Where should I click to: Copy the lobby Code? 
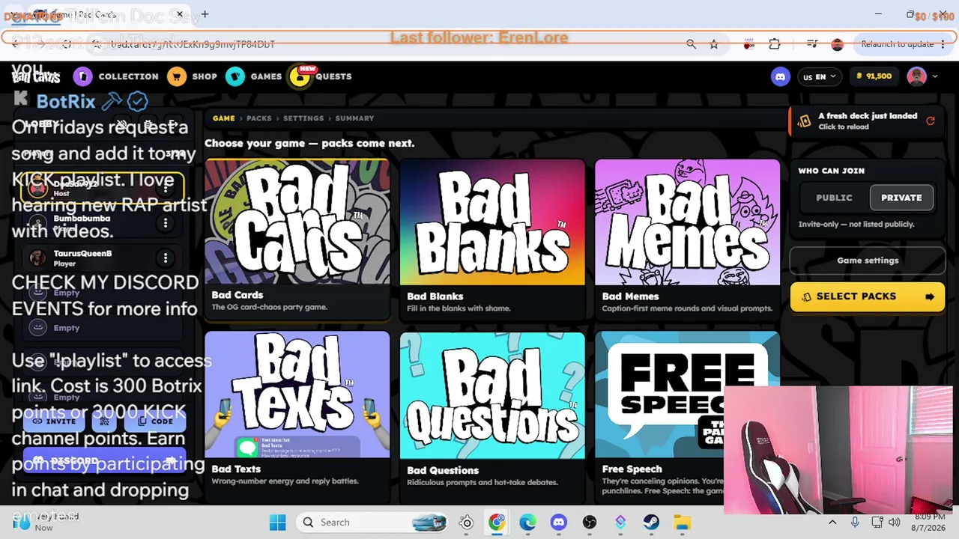(x=155, y=421)
